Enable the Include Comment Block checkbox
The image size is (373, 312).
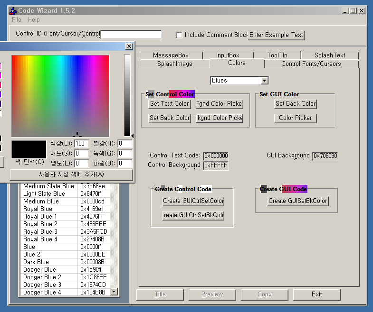coord(179,35)
